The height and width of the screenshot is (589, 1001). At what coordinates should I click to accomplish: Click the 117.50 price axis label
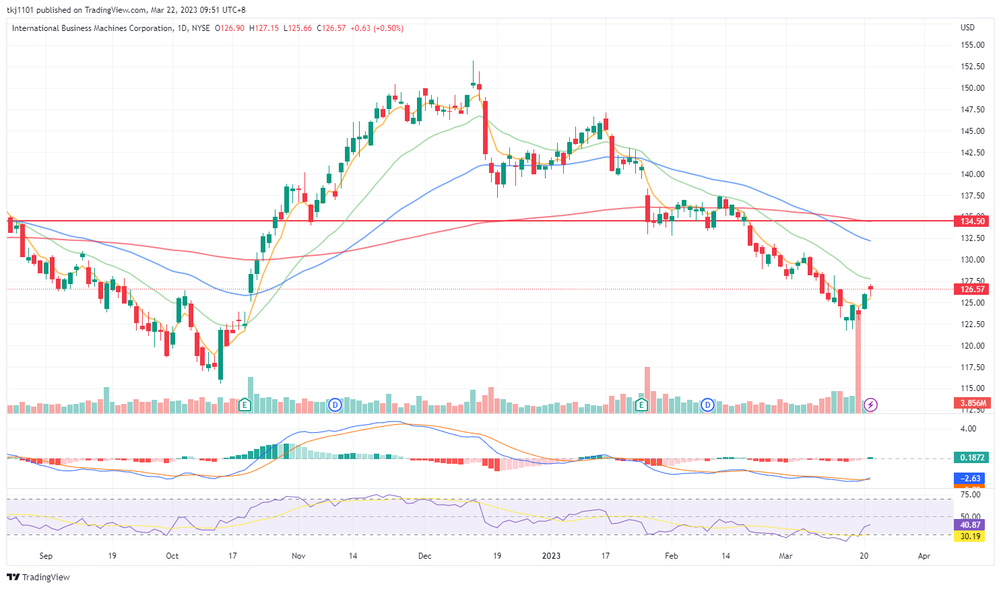972,368
